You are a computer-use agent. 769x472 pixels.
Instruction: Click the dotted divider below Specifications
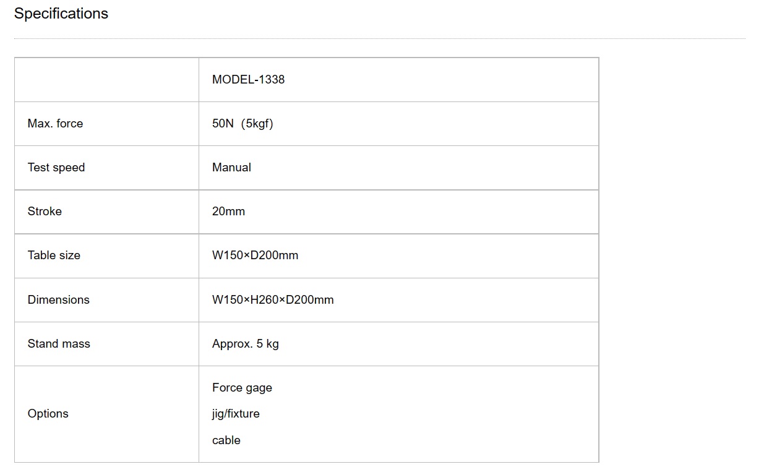click(x=380, y=38)
